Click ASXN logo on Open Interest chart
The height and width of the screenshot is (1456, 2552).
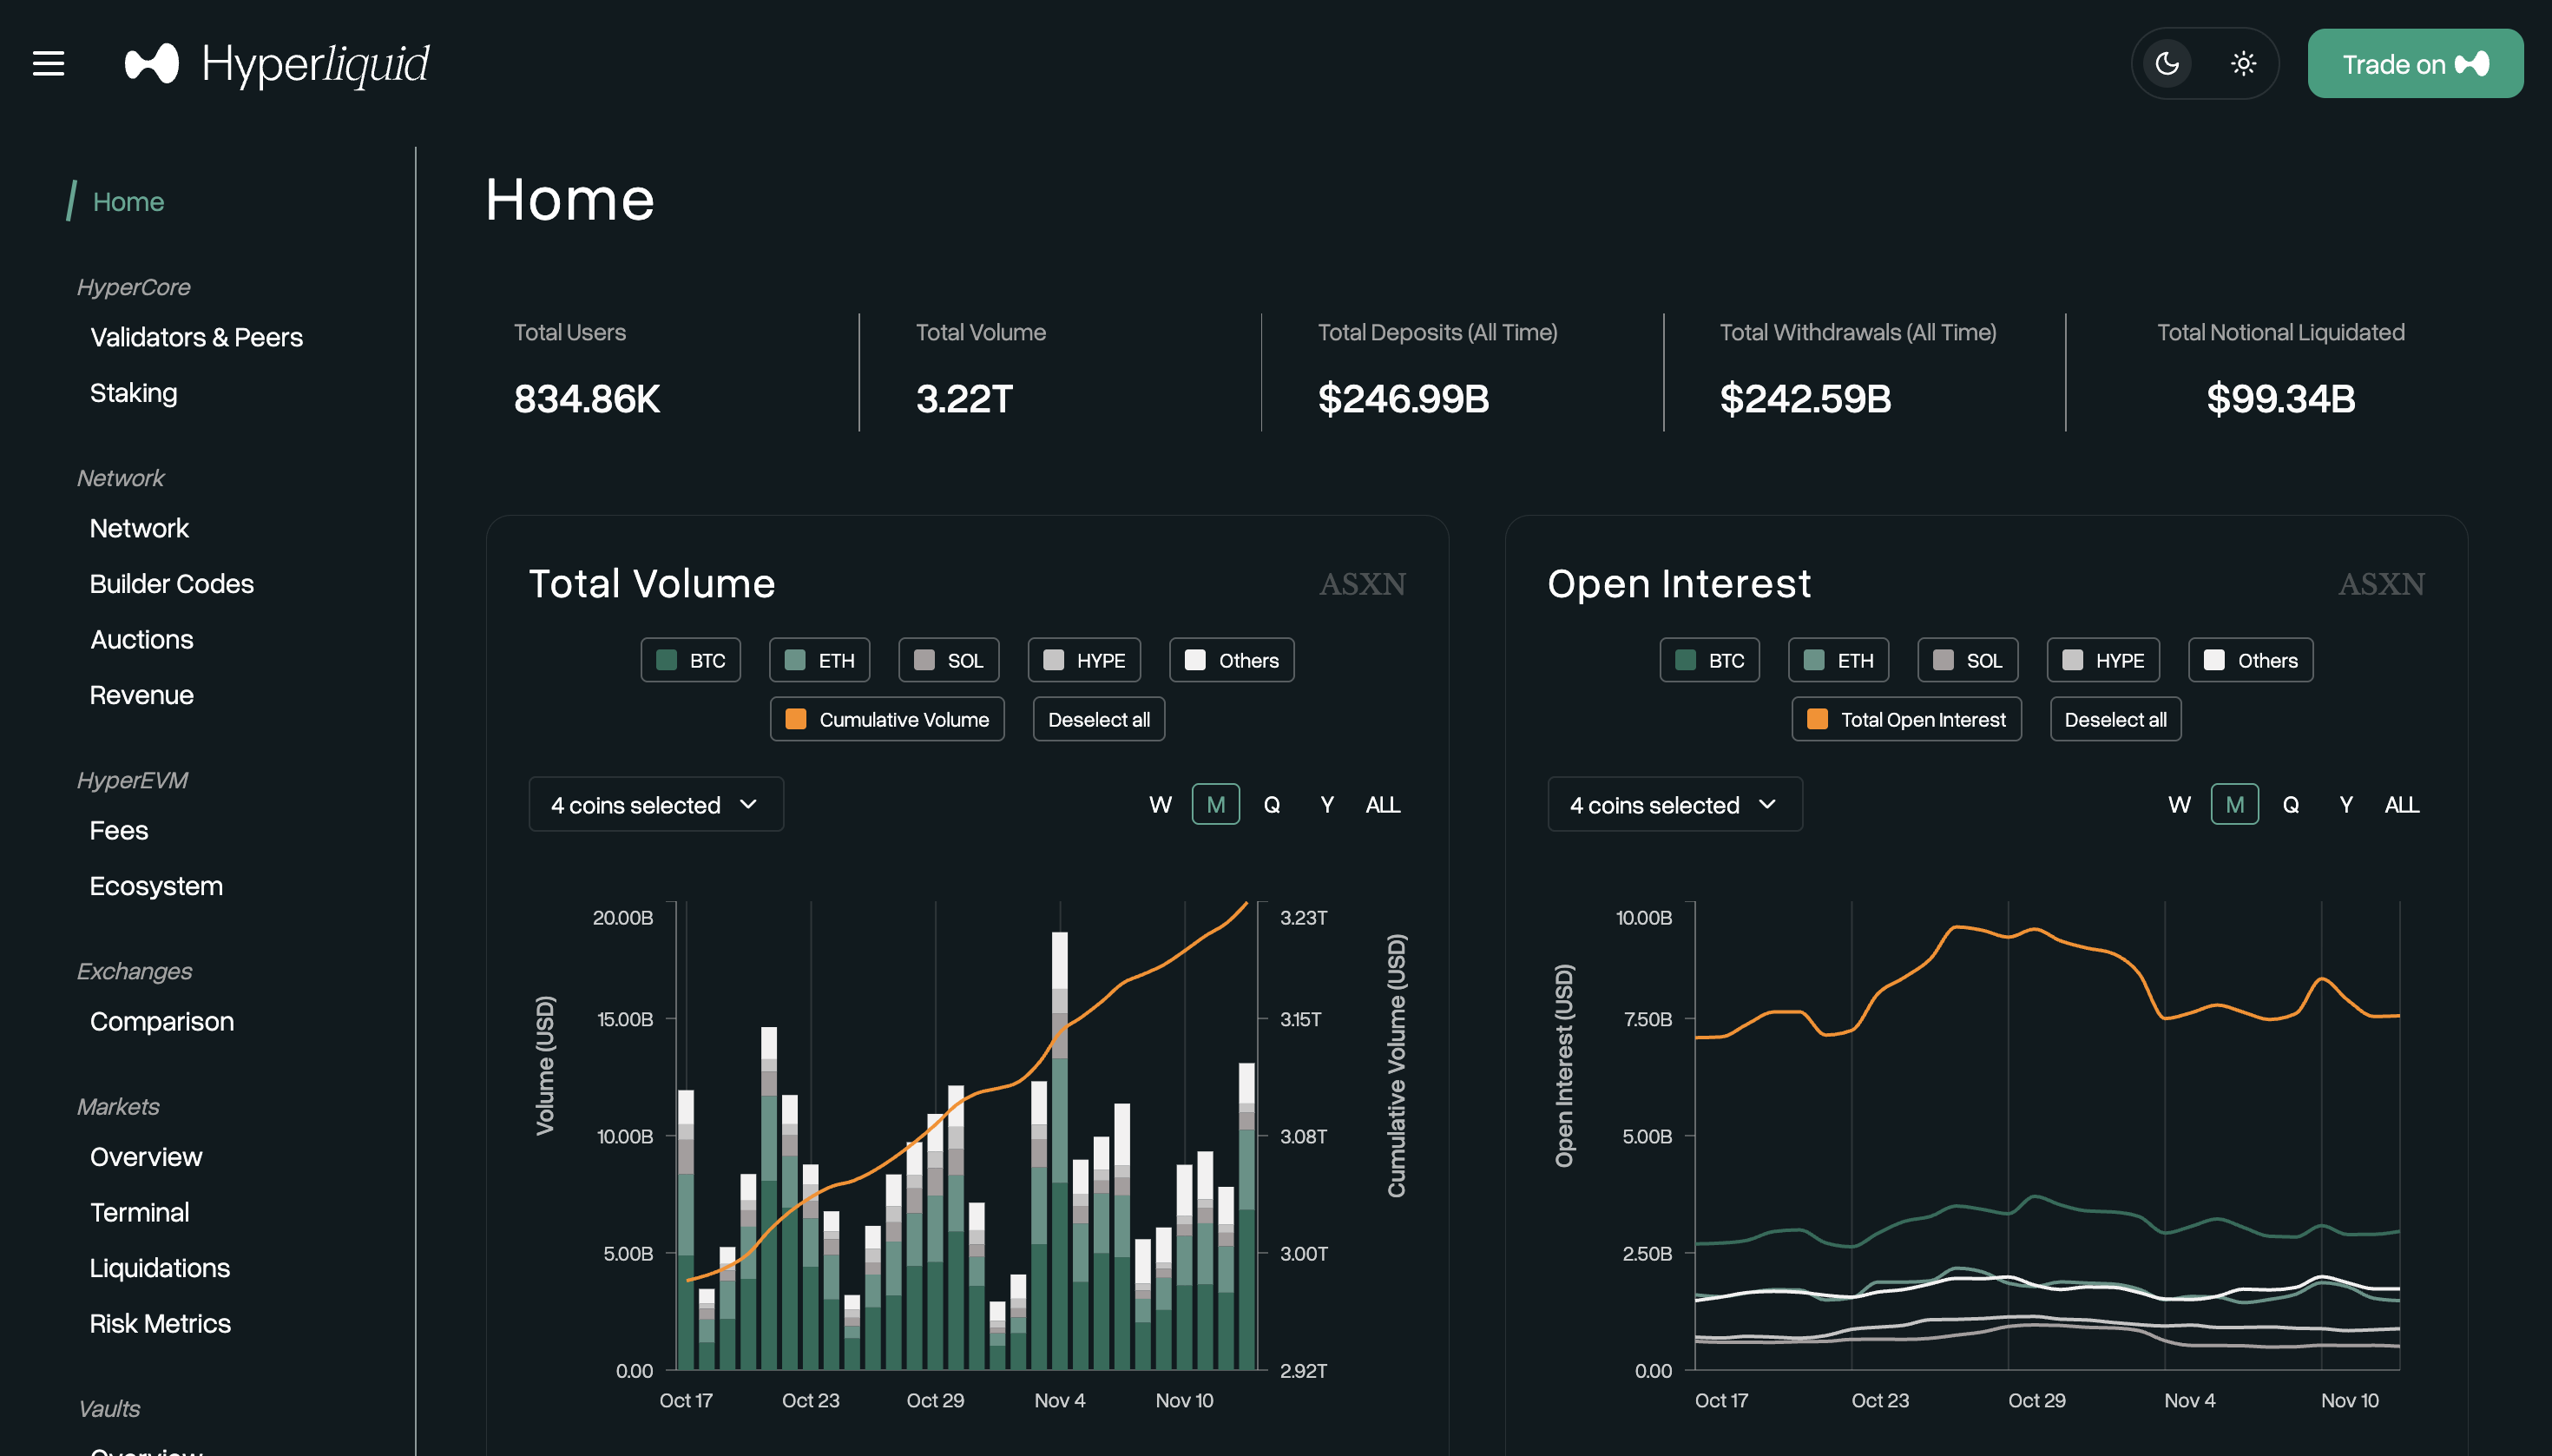(2380, 584)
